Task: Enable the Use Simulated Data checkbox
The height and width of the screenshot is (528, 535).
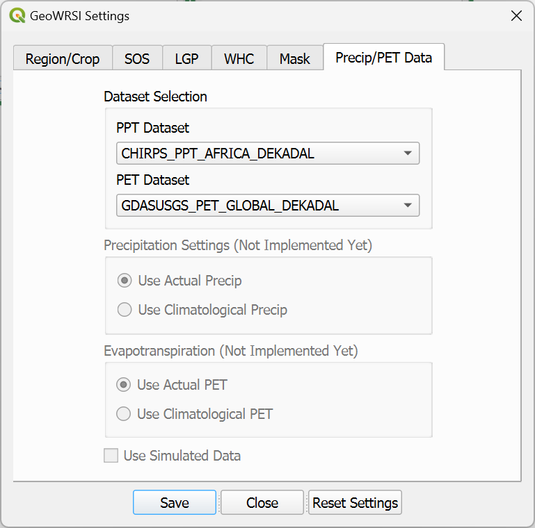Action: pyautogui.click(x=111, y=456)
